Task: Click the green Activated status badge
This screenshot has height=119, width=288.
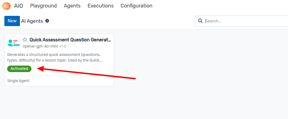Action: 19,69
